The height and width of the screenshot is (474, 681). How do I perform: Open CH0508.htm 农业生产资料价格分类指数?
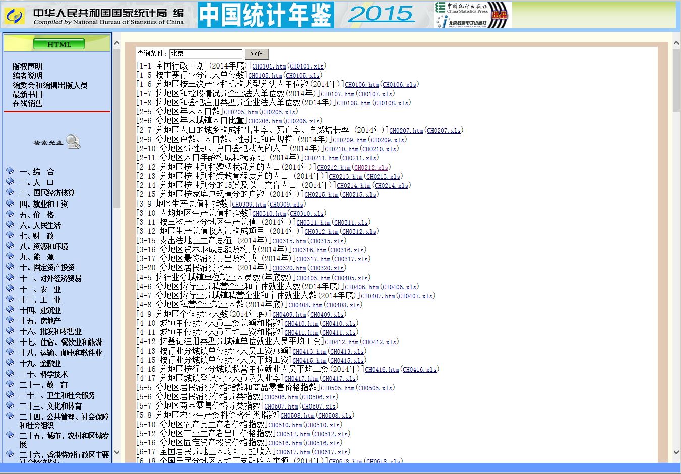coord(297,416)
